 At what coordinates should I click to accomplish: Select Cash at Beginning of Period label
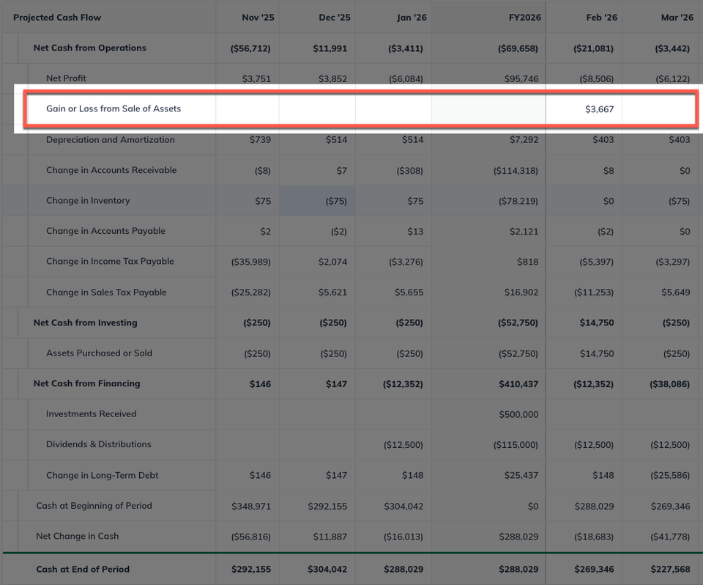click(x=94, y=506)
